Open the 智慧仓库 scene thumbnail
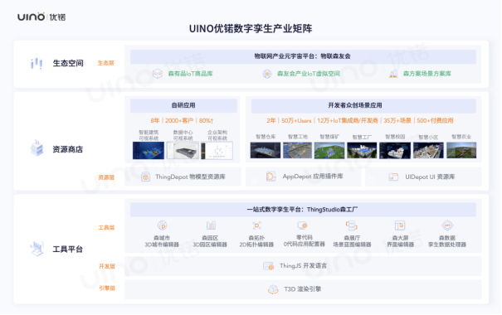The height and width of the screenshot is (315, 502). click(x=266, y=150)
